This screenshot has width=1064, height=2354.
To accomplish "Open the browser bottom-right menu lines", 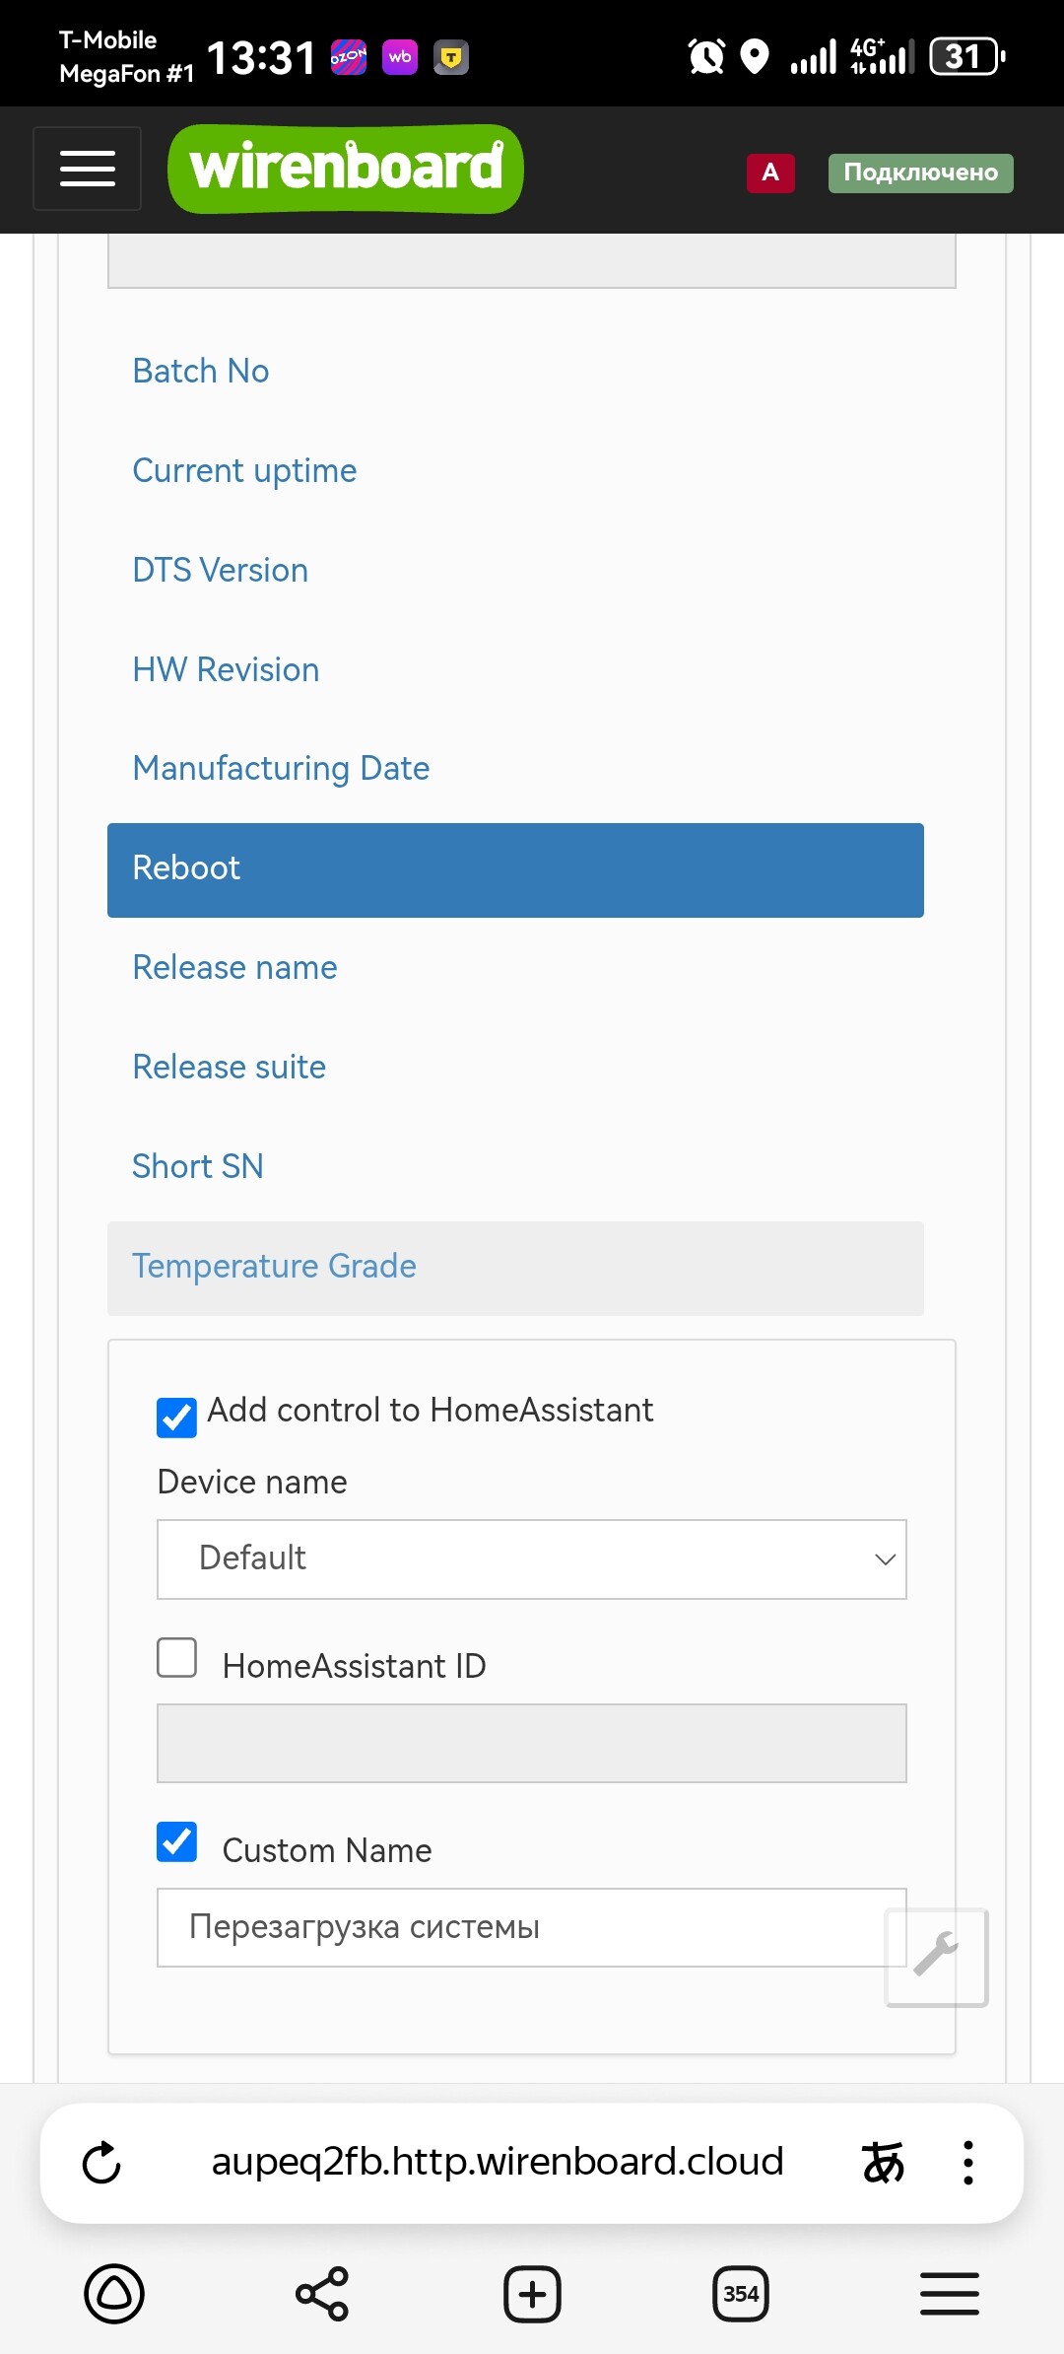I will click(950, 2294).
